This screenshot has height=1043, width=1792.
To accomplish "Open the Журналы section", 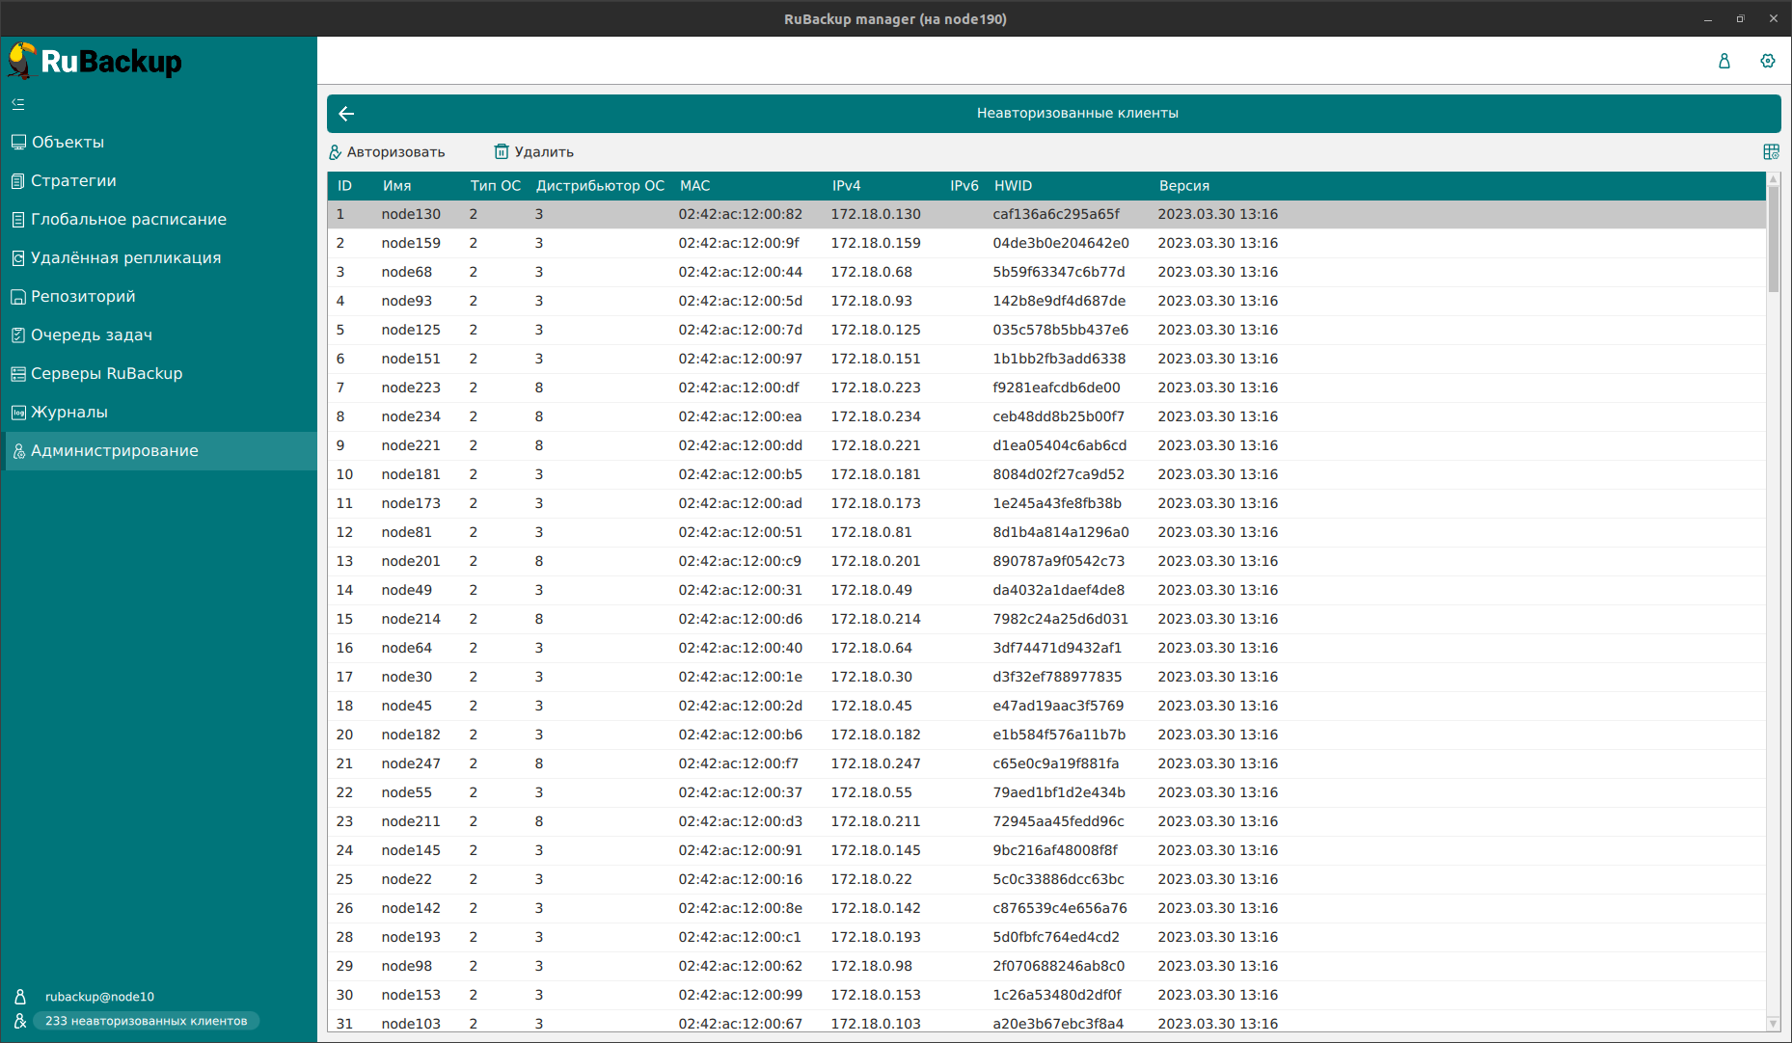I will coord(69,413).
